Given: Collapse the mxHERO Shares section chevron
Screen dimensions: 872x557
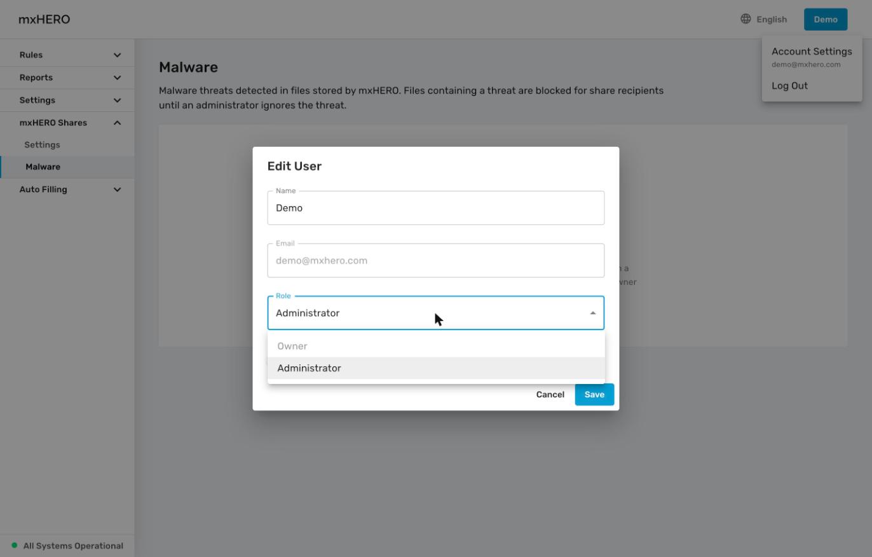Looking at the screenshot, I should pyautogui.click(x=117, y=123).
